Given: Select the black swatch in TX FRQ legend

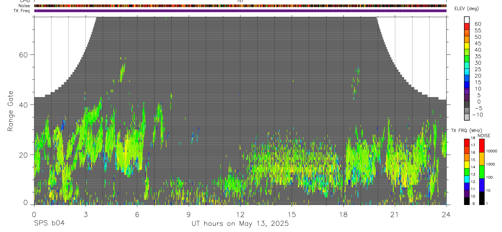Looking at the screenshot, I should [x=467, y=201].
